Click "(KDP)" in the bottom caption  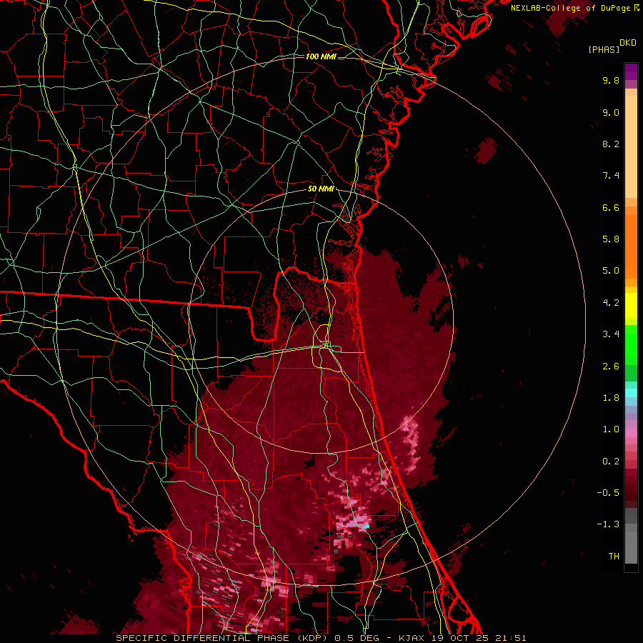tap(312, 638)
